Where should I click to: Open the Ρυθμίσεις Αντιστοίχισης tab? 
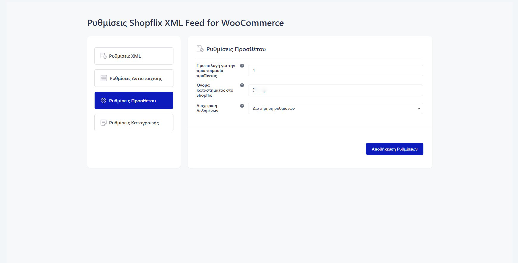(x=134, y=78)
